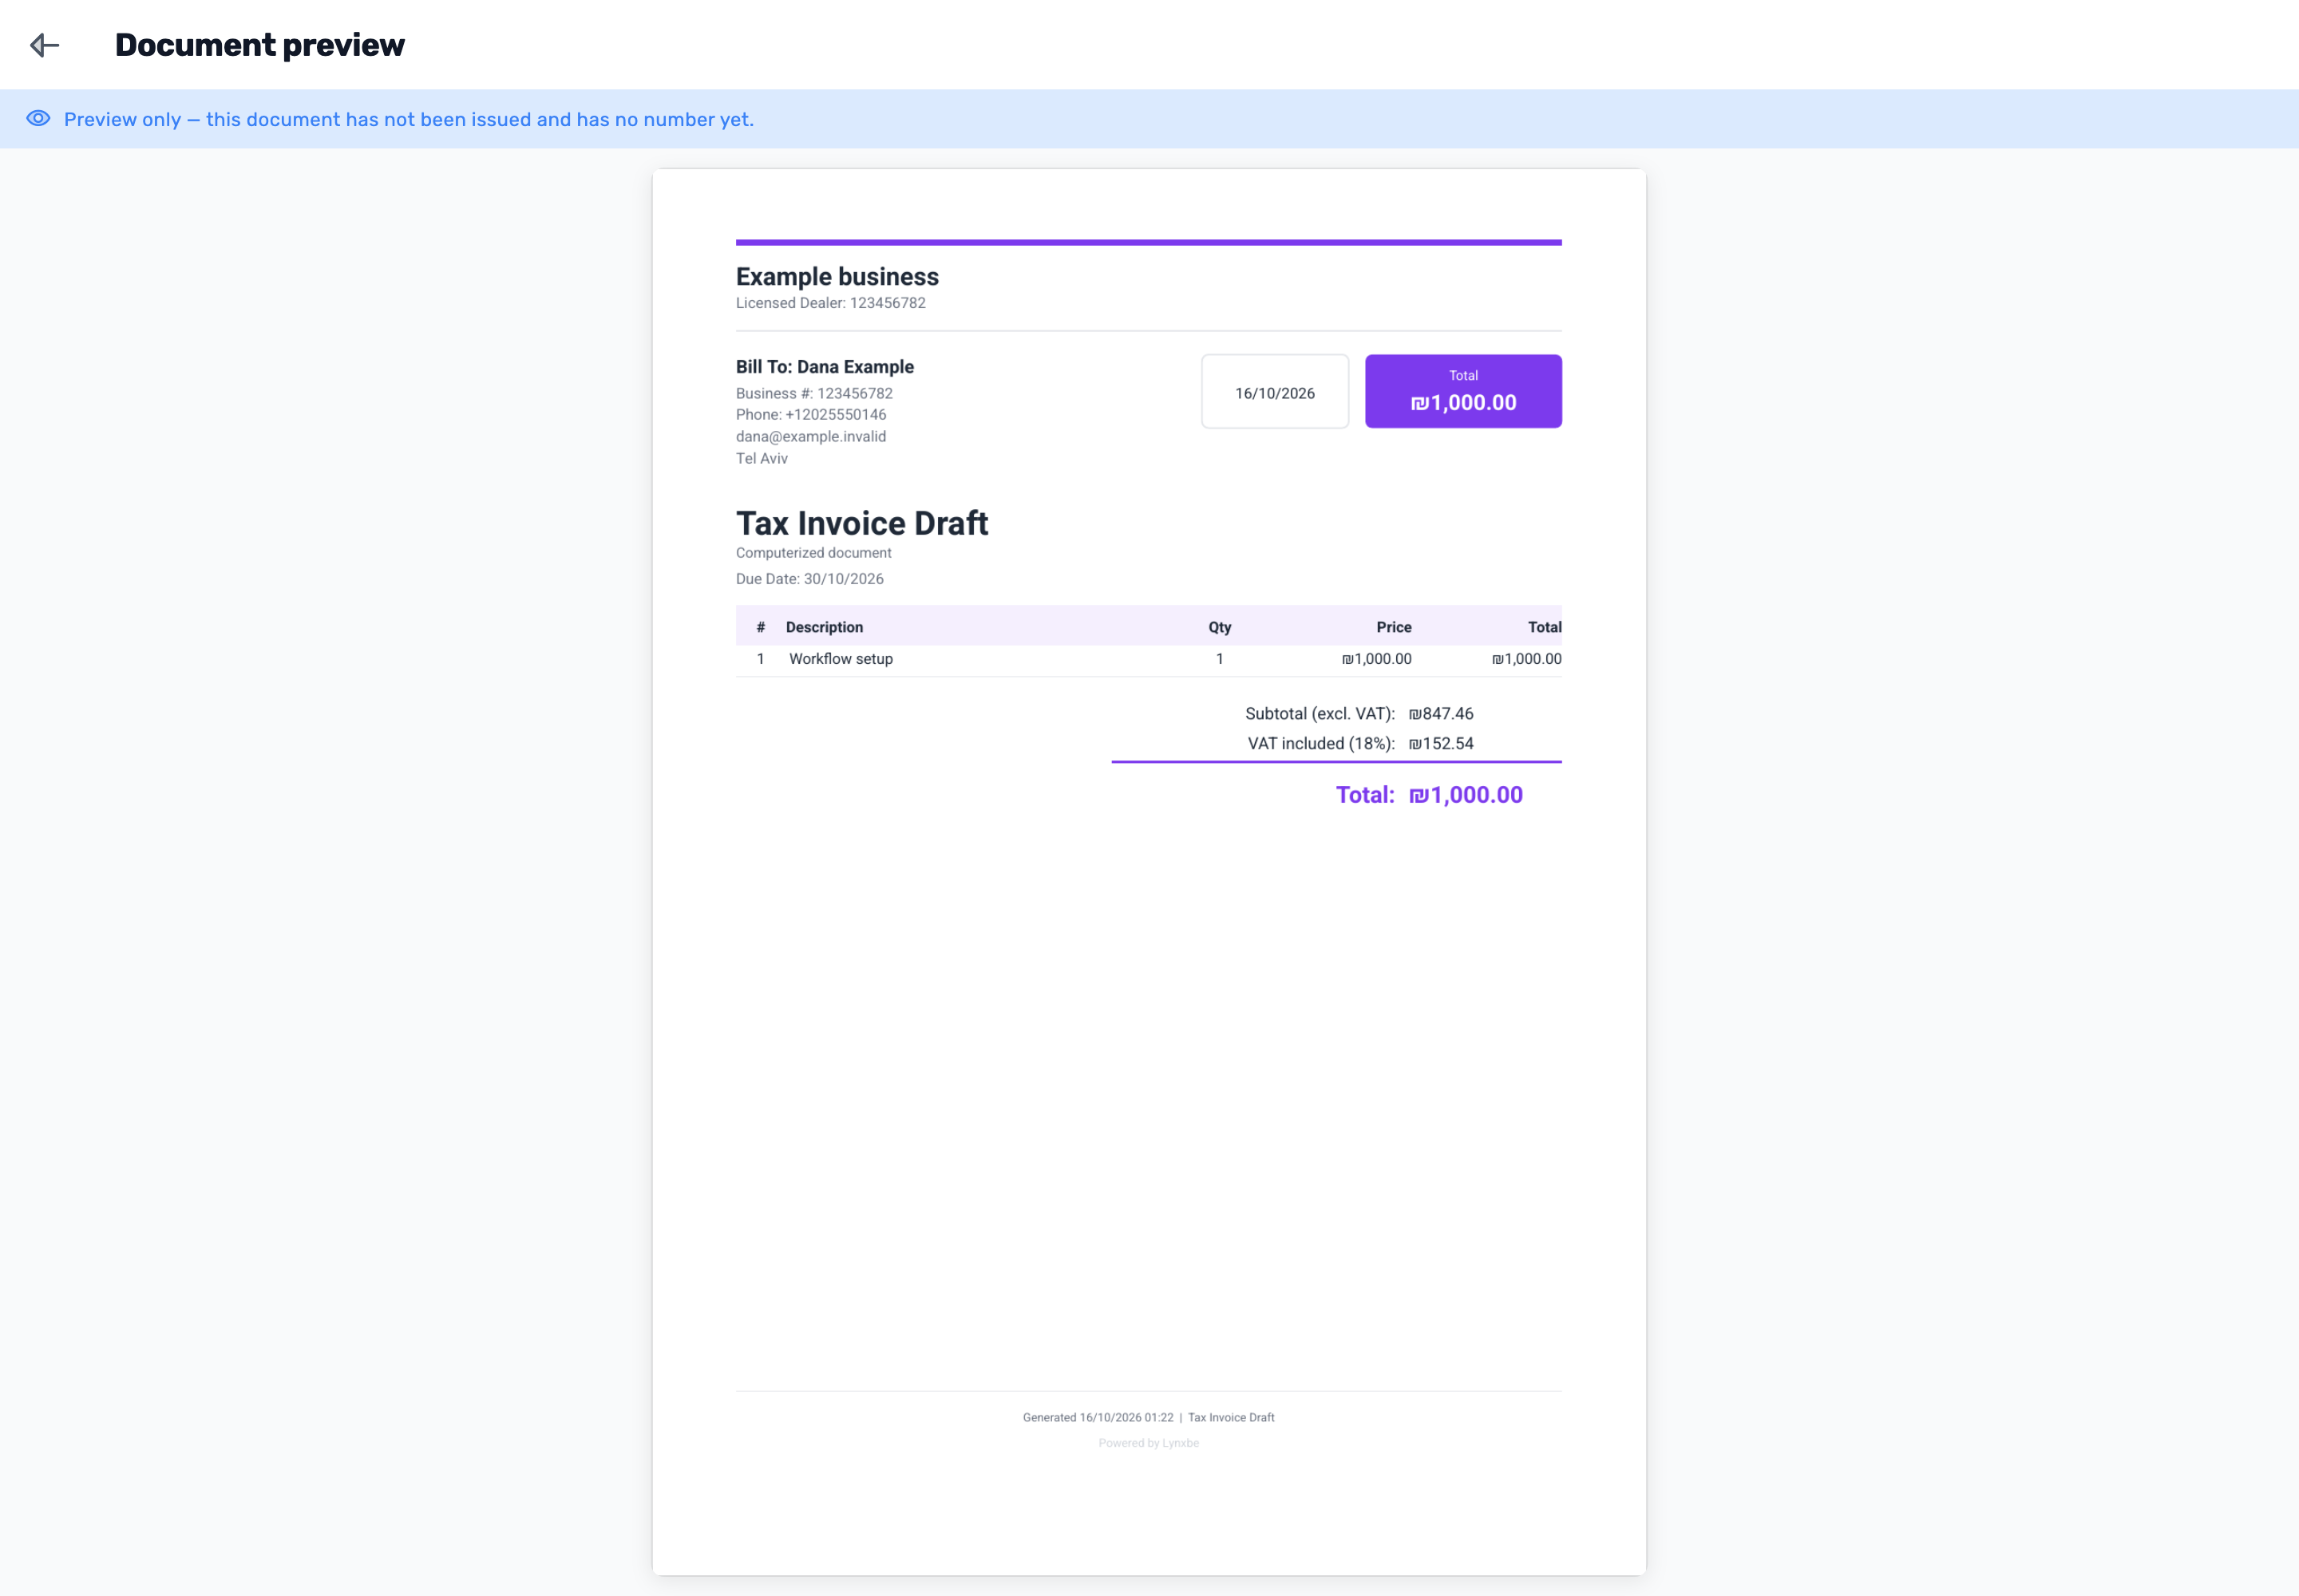Image resolution: width=2299 pixels, height=1596 pixels.
Task: Click "Licensed Dealer: 123456782" text
Action: [830, 303]
